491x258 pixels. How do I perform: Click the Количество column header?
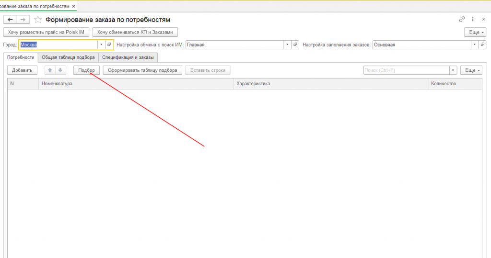455,84
